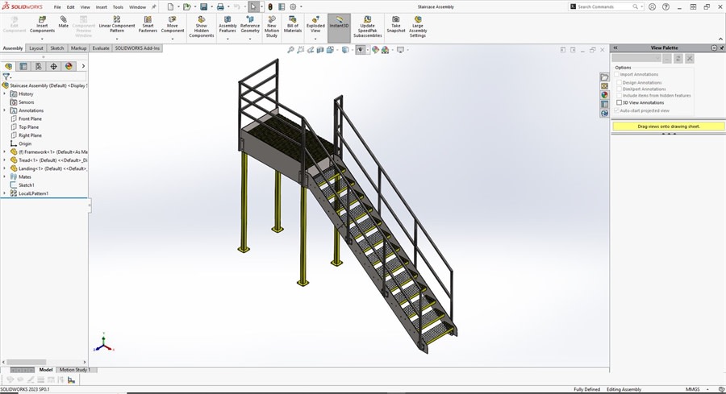Open the Tools menu

(x=118, y=6)
